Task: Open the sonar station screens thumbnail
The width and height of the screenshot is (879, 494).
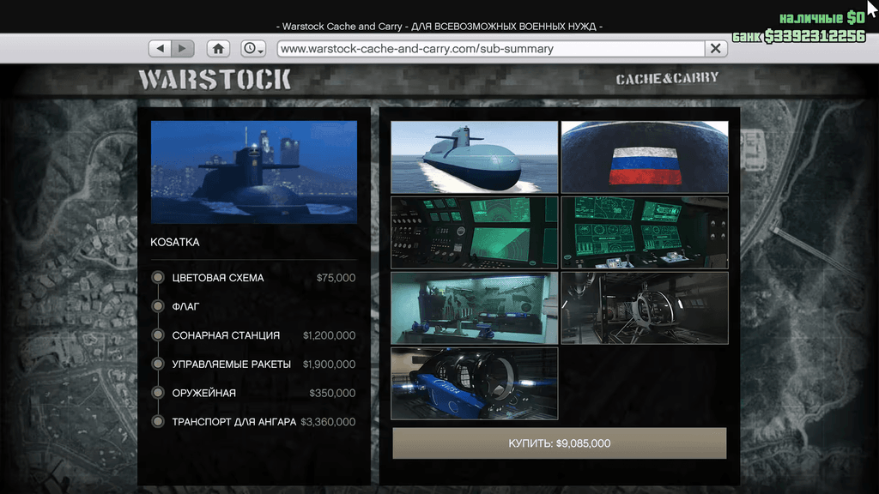Action: pyautogui.click(x=474, y=232)
